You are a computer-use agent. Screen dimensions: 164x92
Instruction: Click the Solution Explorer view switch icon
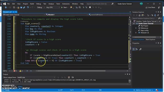point(142,15)
